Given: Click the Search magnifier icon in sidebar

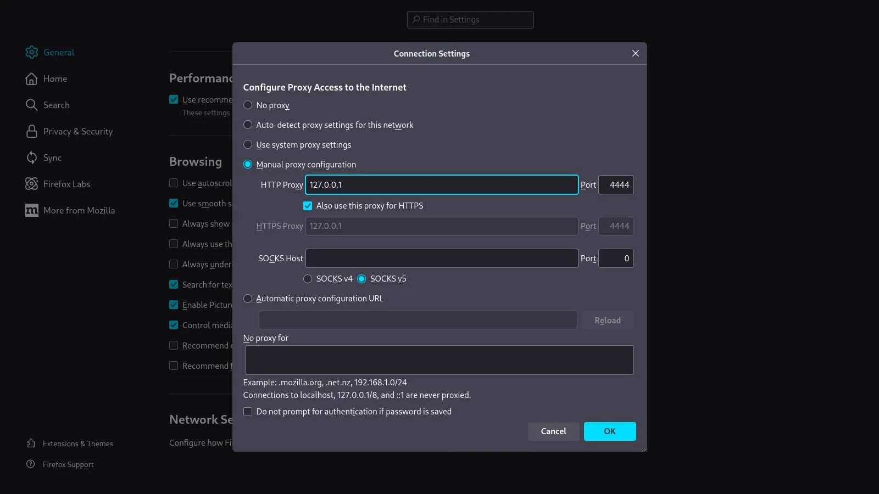Looking at the screenshot, I should (32, 105).
